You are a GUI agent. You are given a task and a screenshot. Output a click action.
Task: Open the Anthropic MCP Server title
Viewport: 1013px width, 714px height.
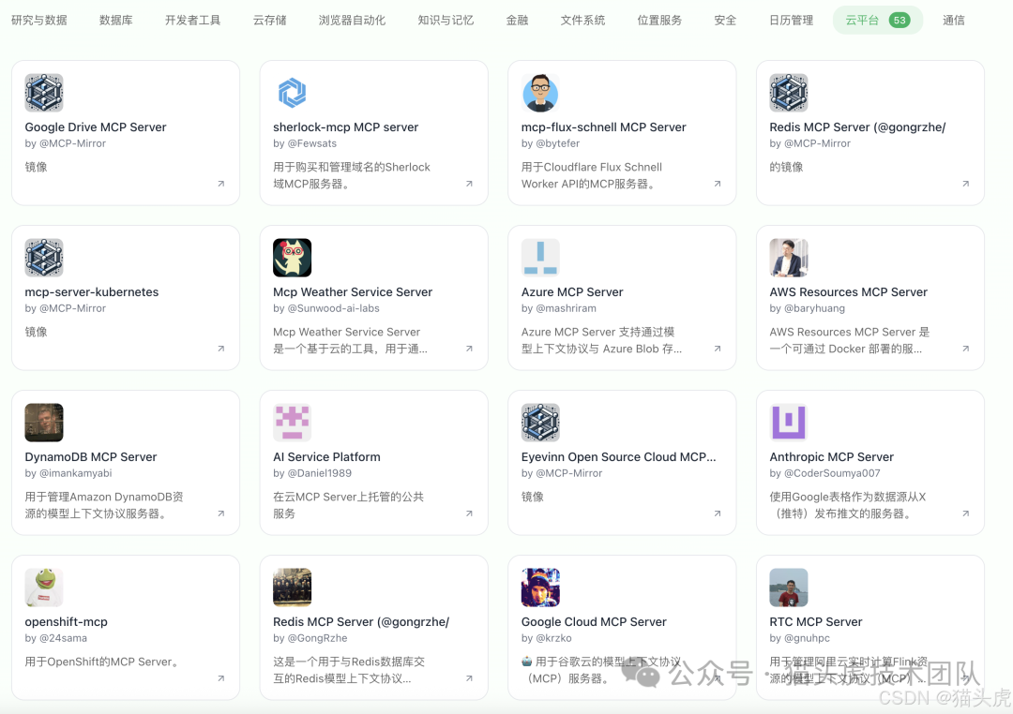(831, 456)
